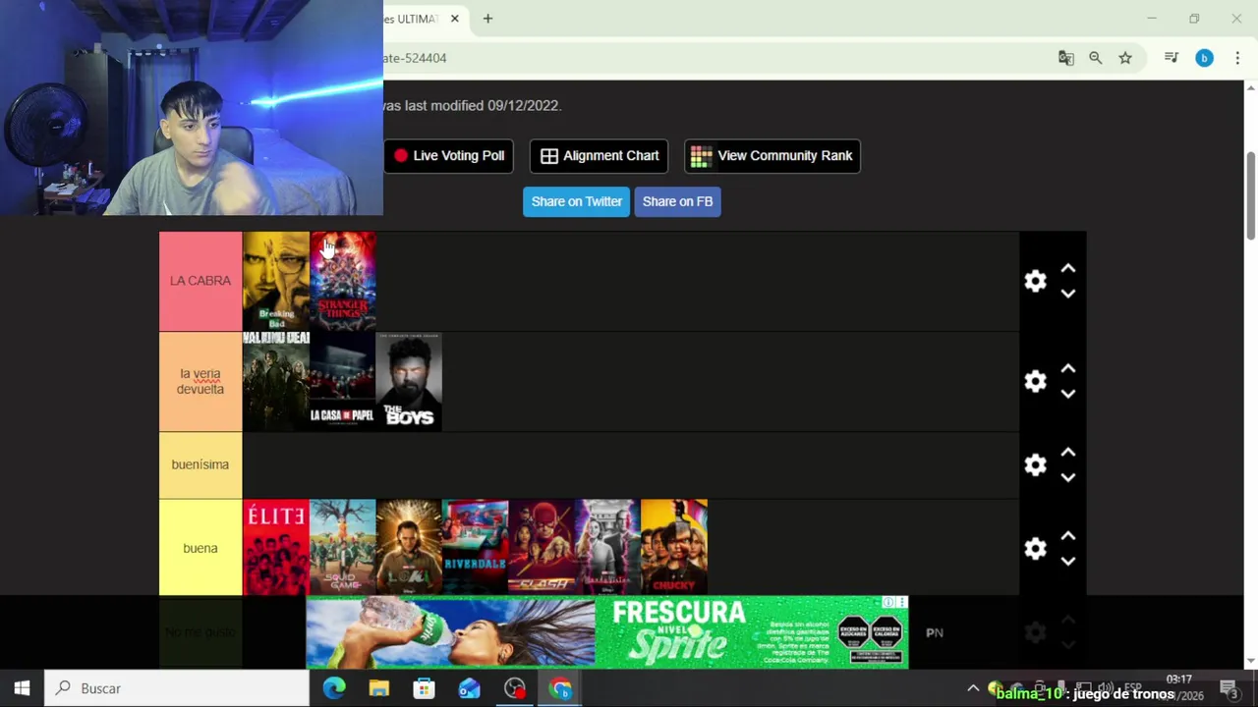Viewport: 1258px width, 707px height.
Task: Move la veria devuelta row up
Action: click(x=1068, y=368)
